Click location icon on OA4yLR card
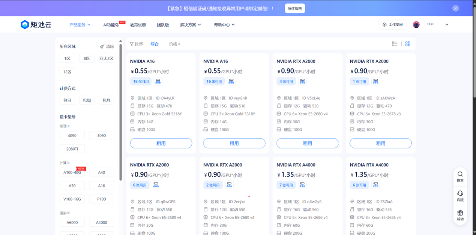 point(132,98)
